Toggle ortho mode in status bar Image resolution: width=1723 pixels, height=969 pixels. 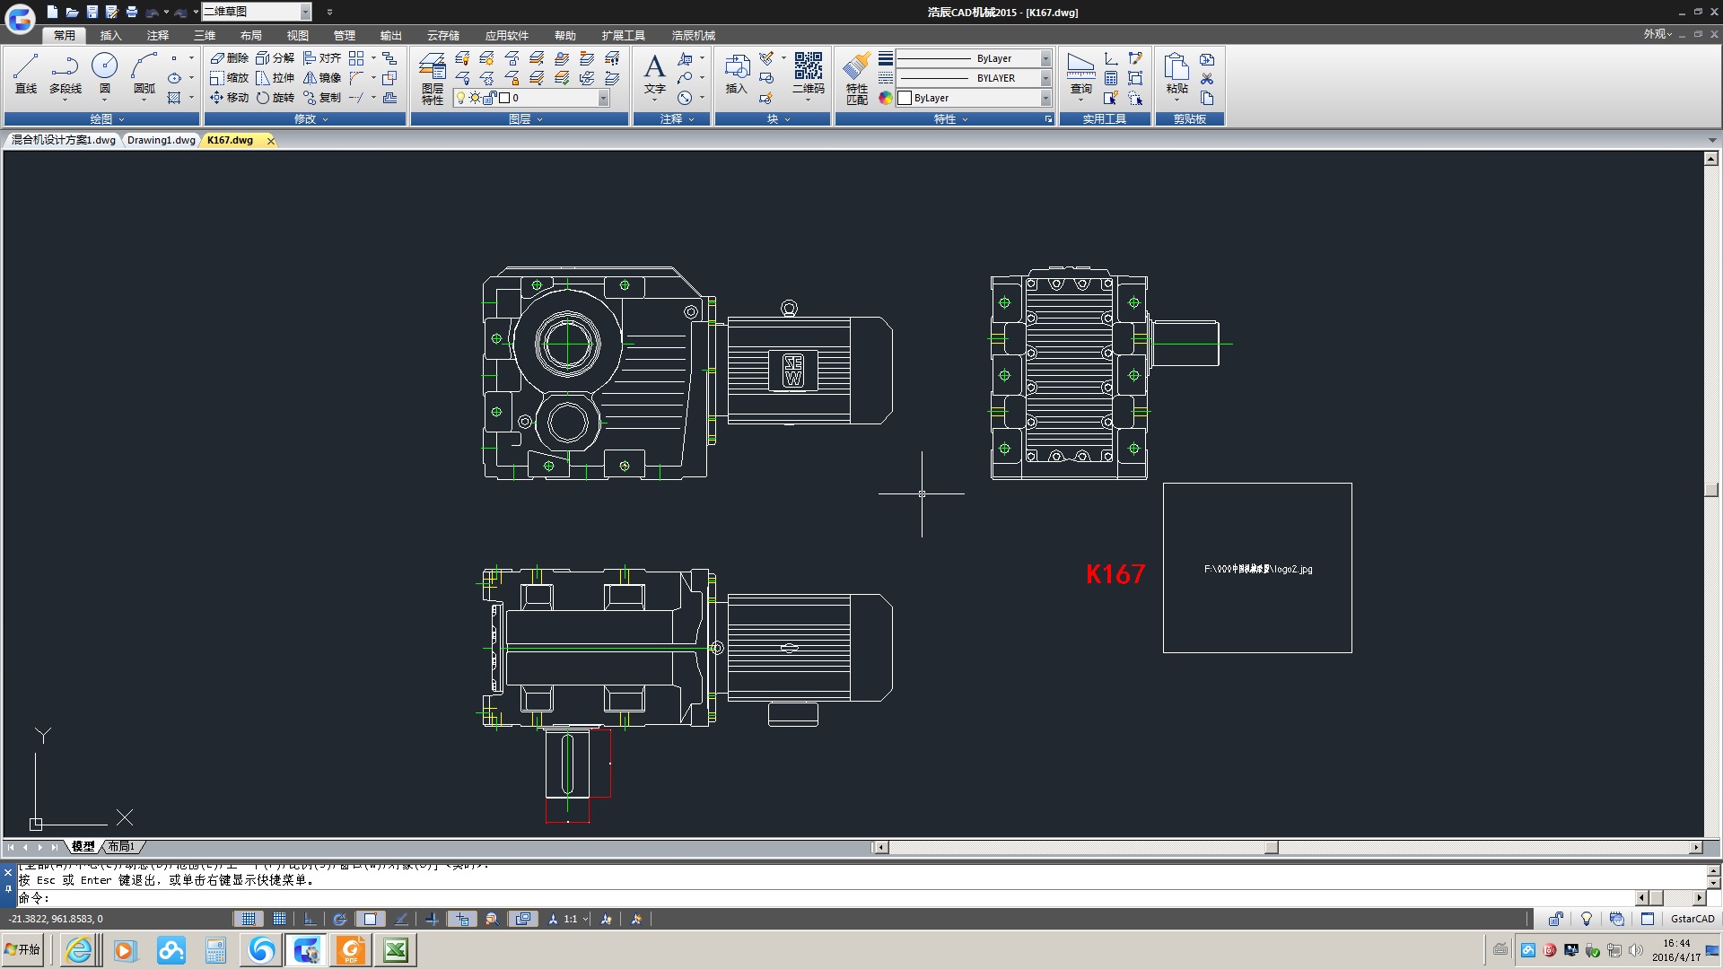point(310,919)
